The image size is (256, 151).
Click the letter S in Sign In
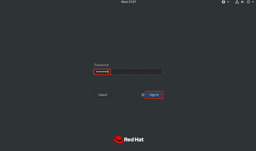[x=150, y=95]
